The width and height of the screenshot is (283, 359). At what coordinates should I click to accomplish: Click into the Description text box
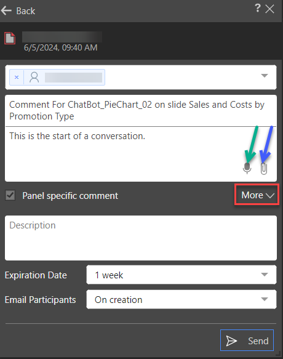coord(141,238)
